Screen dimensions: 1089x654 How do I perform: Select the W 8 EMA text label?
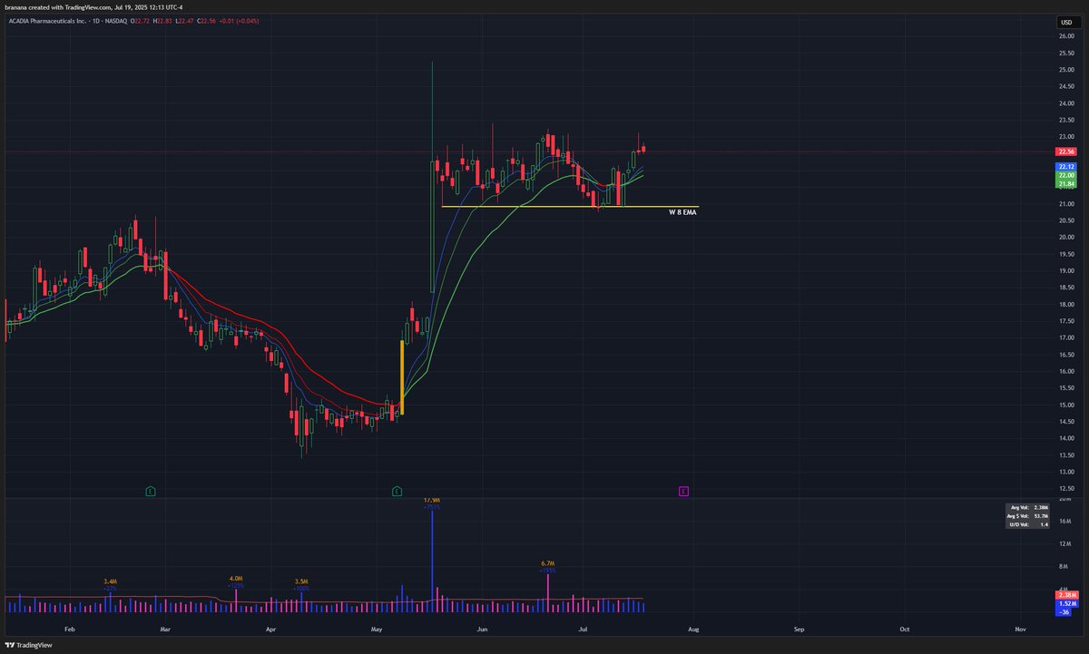coord(683,214)
